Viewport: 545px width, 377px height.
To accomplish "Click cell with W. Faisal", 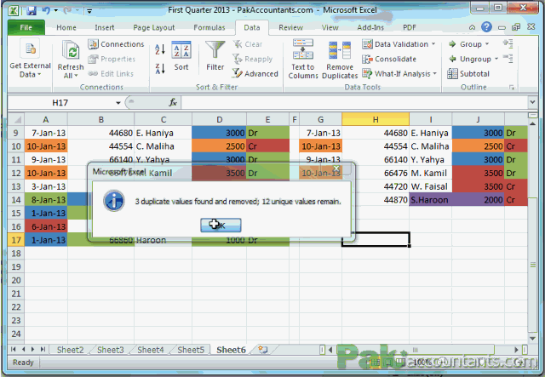I will [430, 186].
